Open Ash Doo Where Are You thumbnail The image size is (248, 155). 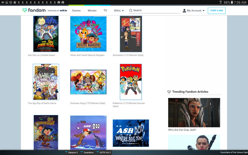click(131, 133)
